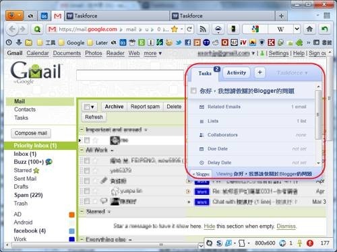This screenshot has height=252, width=337.
Task: Expand the more services dropdown
Action: tap(152, 53)
